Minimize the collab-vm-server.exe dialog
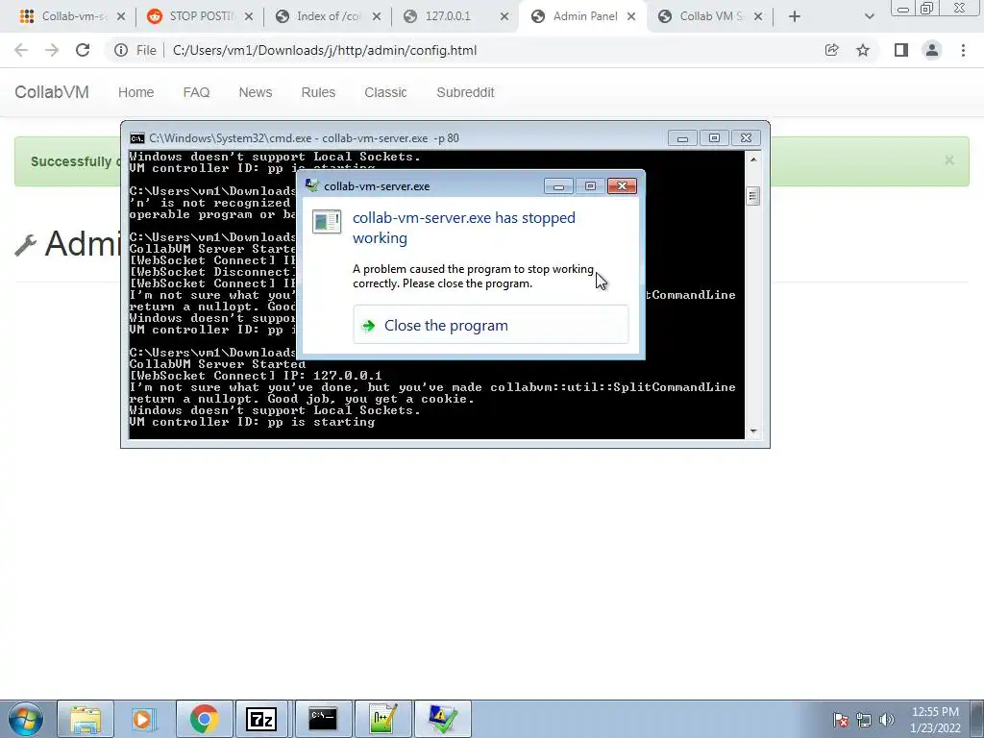984x738 pixels. coord(558,185)
